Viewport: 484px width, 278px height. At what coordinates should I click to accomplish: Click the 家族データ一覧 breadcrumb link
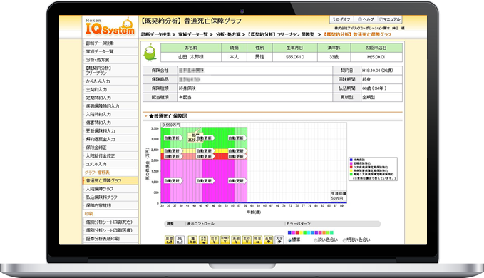pyautogui.click(x=193, y=34)
